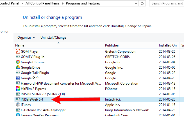Click install date 2014-05-22
The width and height of the screenshot is (184, 116).
click(167, 73)
